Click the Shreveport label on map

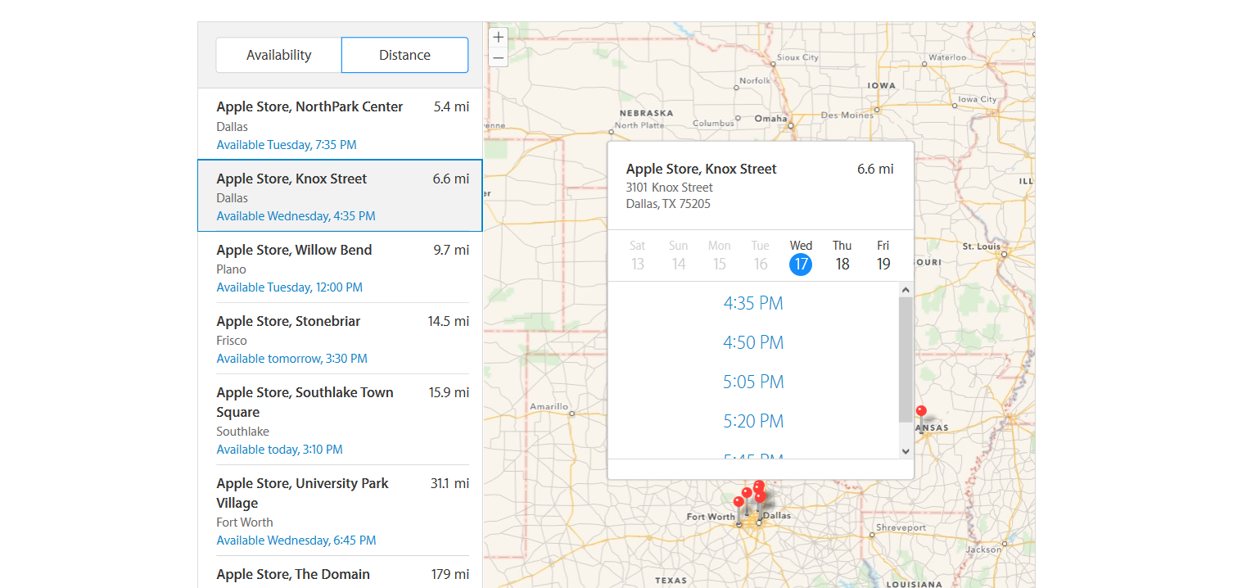[901, 528]
